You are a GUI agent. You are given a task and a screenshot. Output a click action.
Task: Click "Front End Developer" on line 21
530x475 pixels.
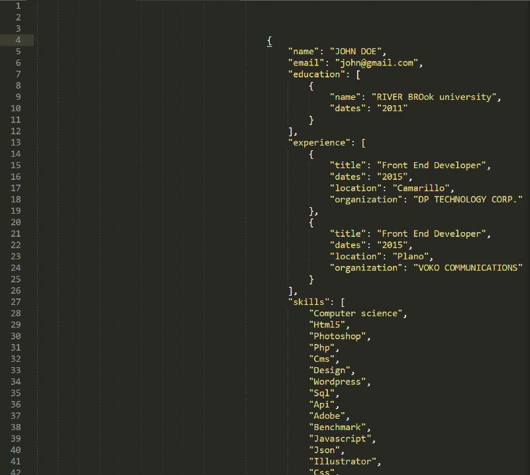[x=431, y=234]
